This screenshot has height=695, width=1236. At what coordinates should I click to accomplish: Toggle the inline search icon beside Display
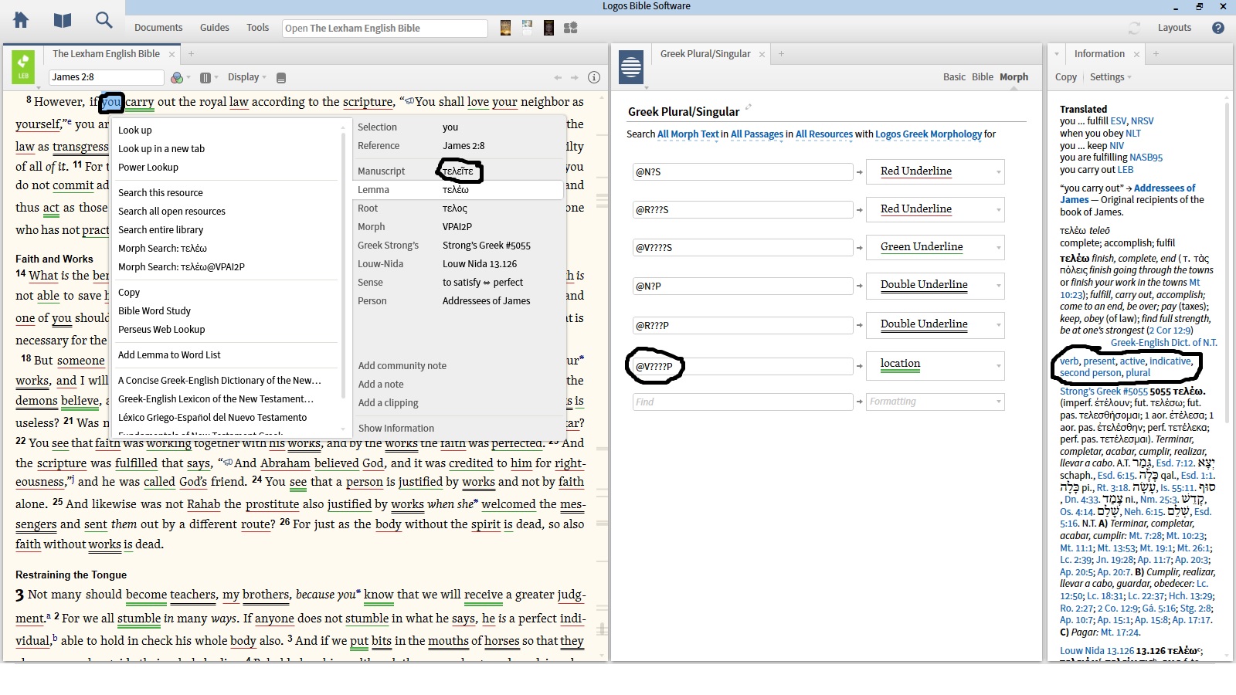[x=281, y=77]
